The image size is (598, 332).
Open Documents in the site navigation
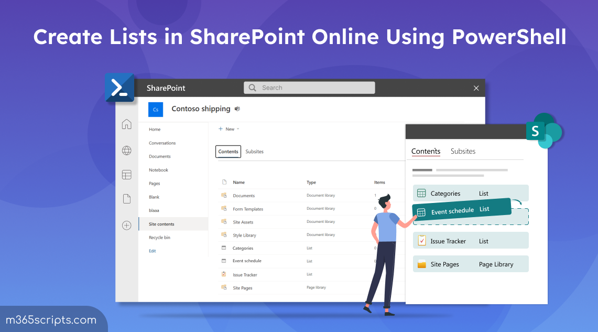coord(159,156)
